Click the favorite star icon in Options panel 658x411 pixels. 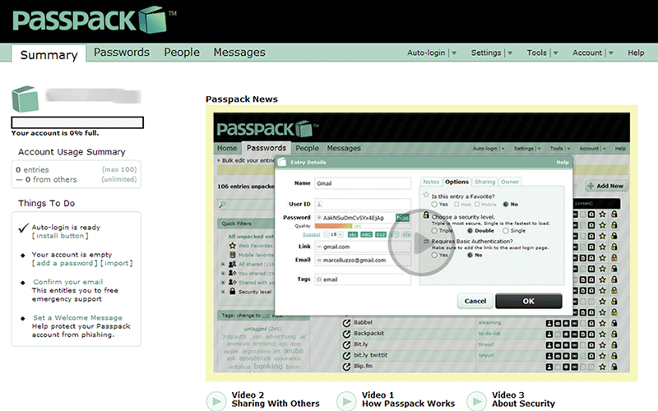(x=426, y=195)
